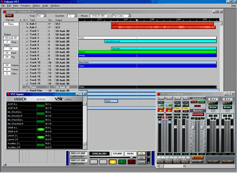Click the Volume field showing Off
237x173 pixels.
(x=7, y=65)
